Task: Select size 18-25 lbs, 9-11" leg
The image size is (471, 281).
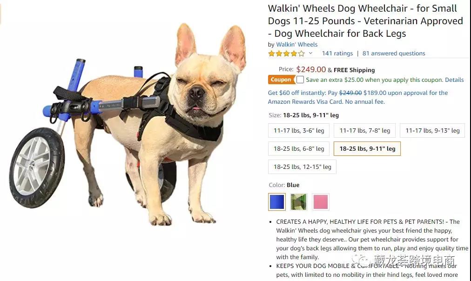Action: [x=367, y=148]
